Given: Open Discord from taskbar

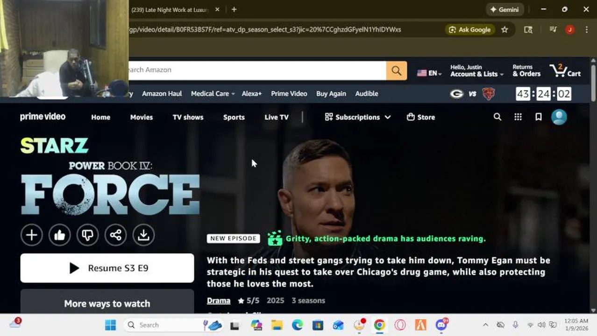Looking at the screenshot, I should (x=441, y=325).
